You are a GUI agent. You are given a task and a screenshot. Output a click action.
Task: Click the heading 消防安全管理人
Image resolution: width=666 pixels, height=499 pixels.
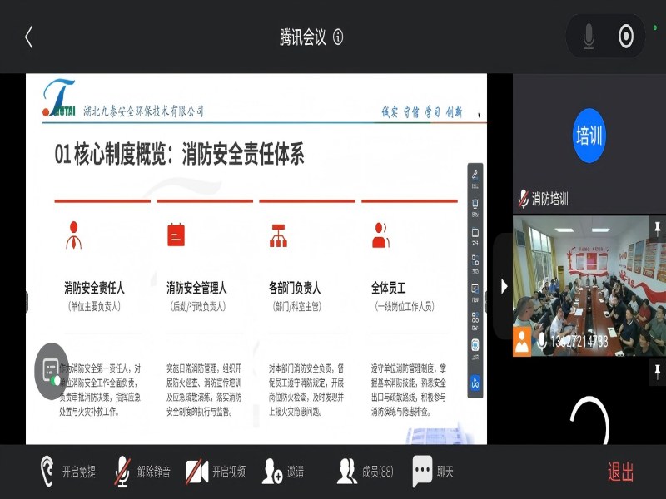[x=196, y=288]
